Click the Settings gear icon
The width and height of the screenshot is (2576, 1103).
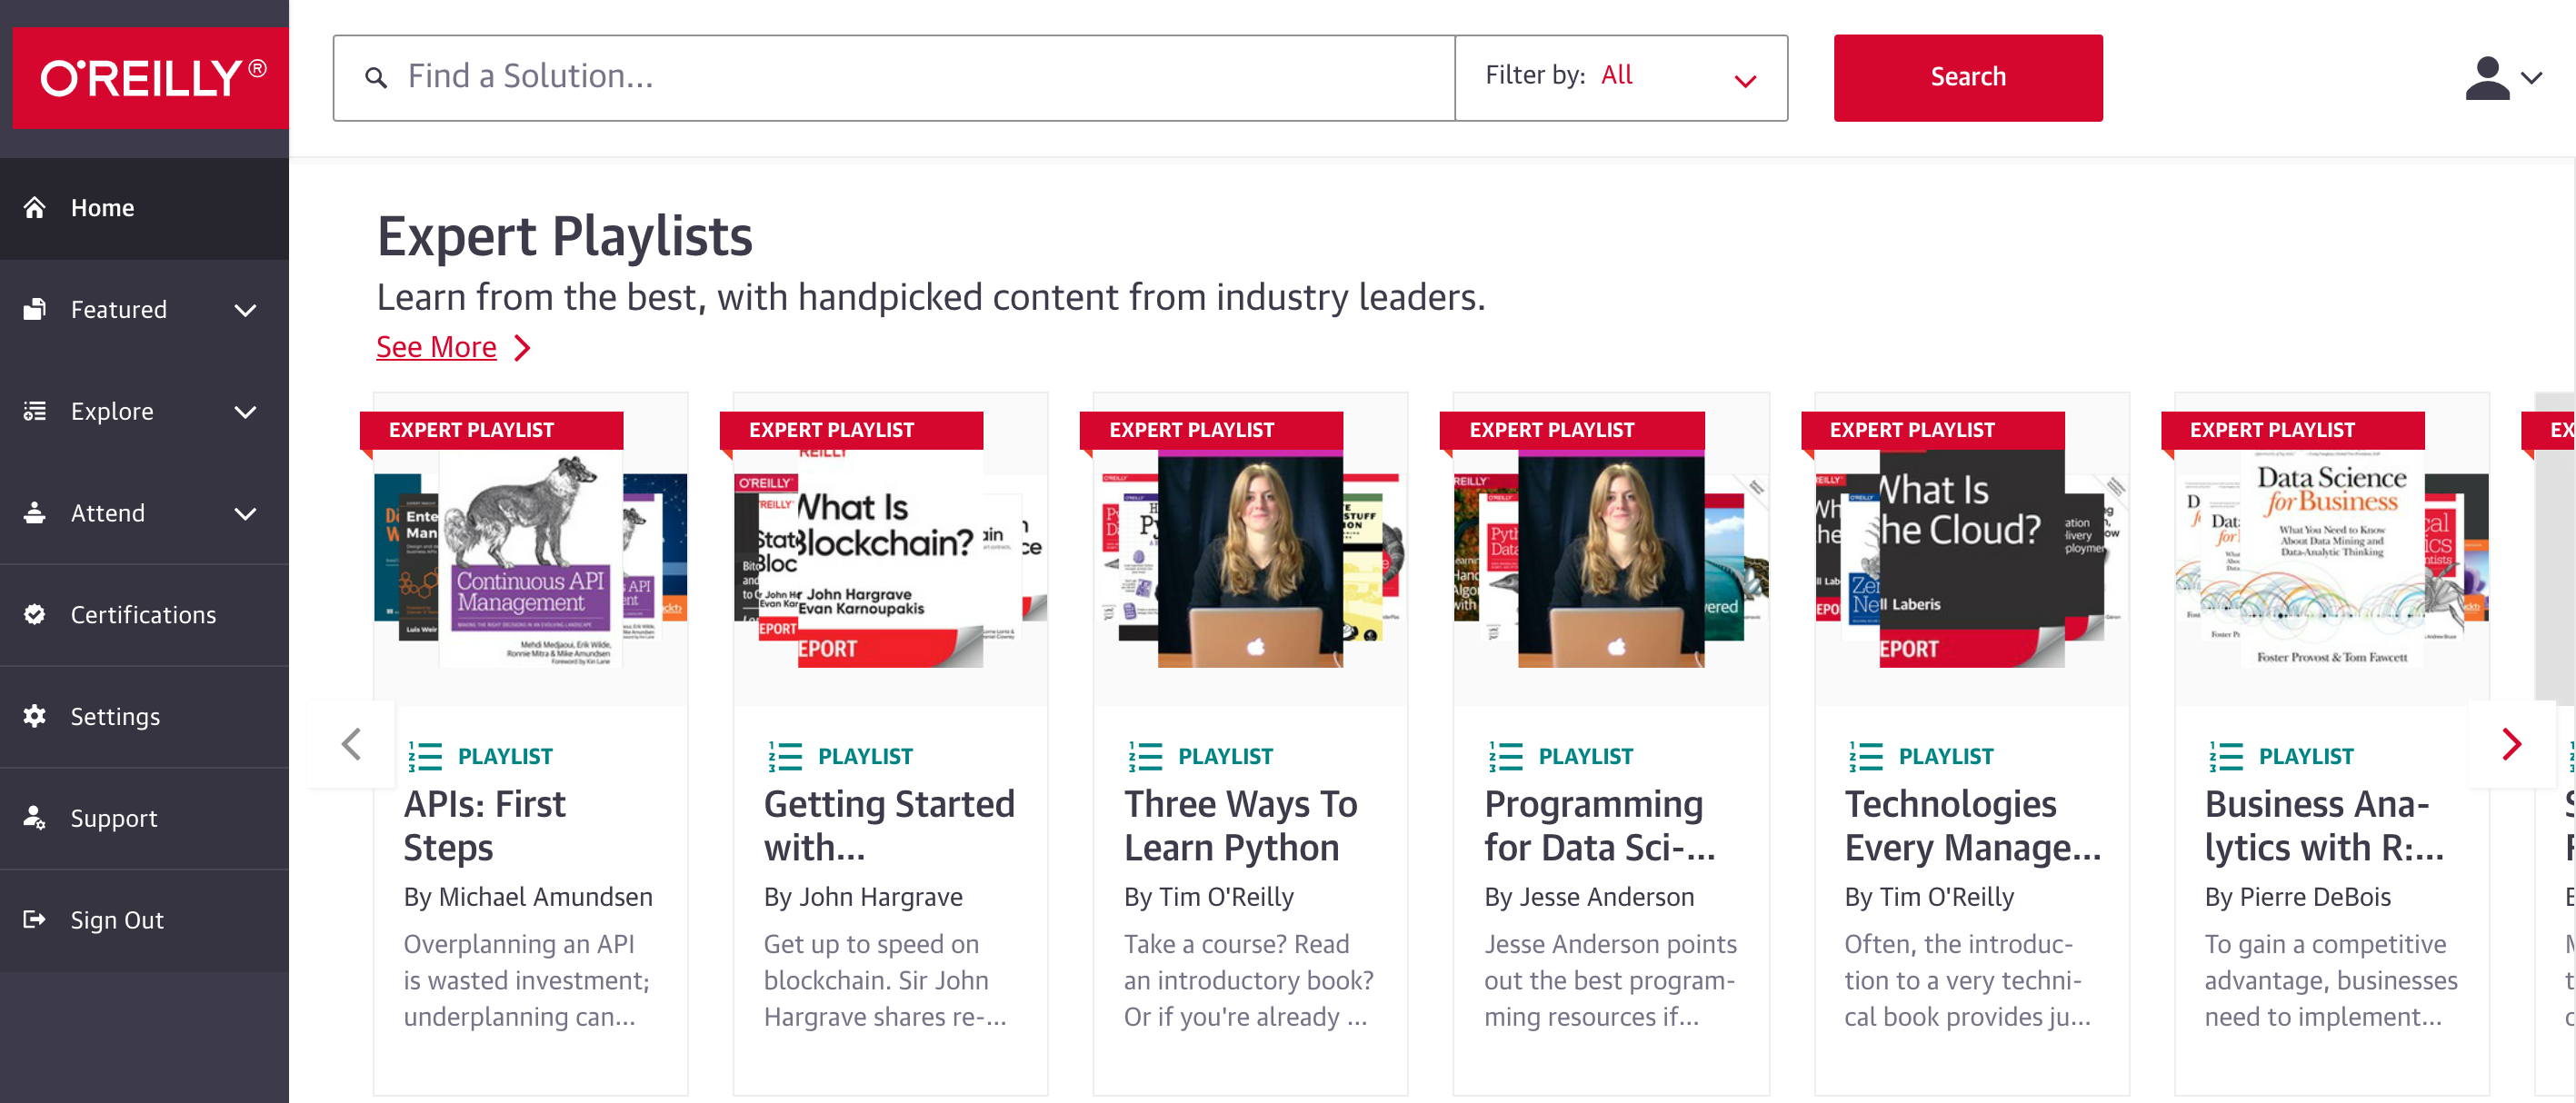point(35,716)
